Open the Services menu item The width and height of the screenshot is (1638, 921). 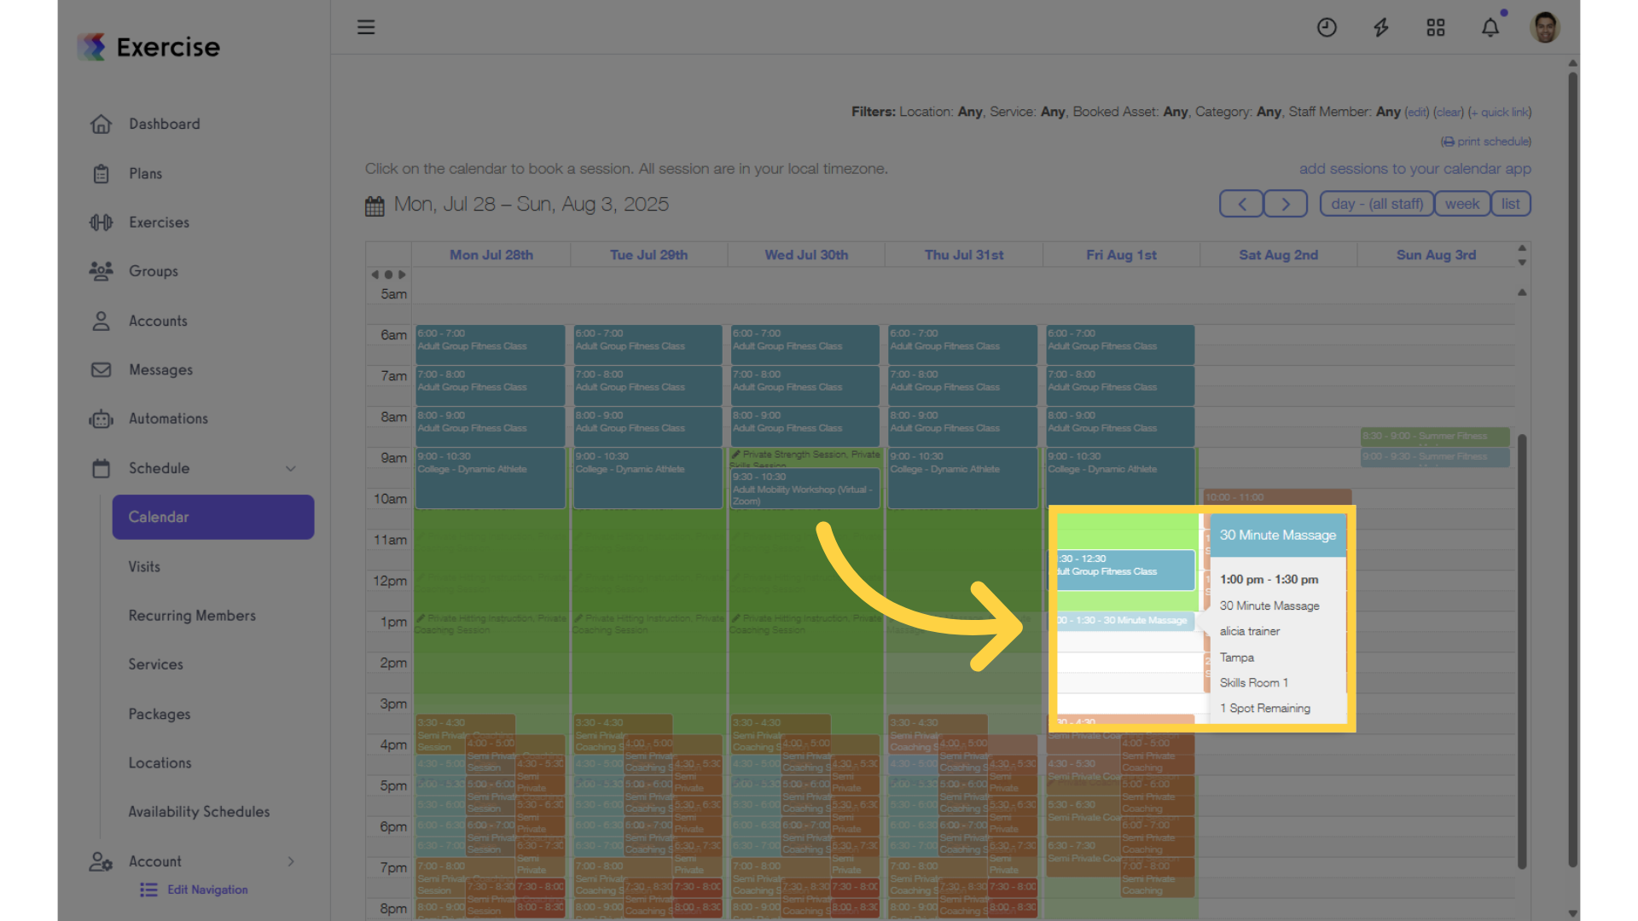(x=155, y=664)
